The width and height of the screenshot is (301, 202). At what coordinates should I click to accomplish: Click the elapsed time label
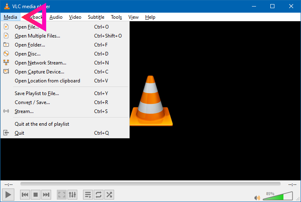pos(9,184)
